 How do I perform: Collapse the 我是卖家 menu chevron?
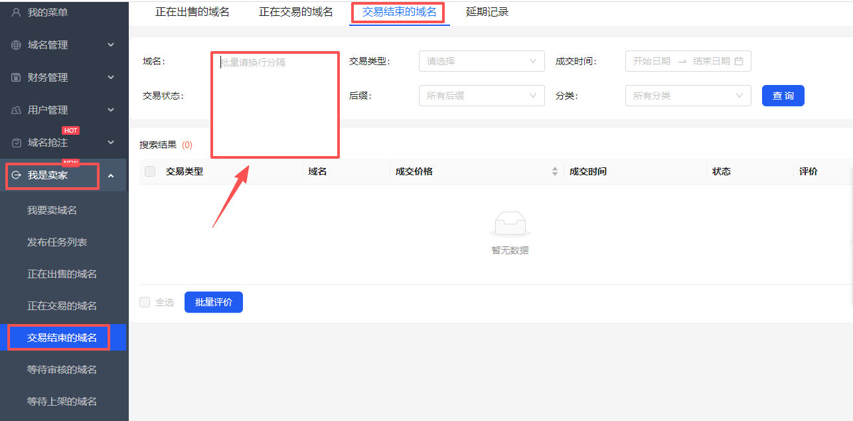tap(111, 175)
